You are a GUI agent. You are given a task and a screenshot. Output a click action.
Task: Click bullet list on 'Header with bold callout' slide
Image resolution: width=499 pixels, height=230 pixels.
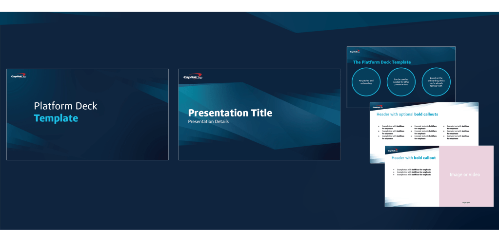tap(413, 172)
